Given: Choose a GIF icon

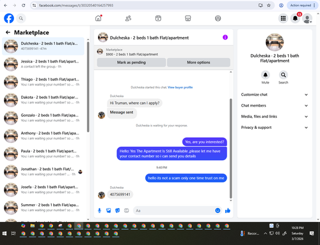Looking at the screenshot, I should [x=127, y=211].
